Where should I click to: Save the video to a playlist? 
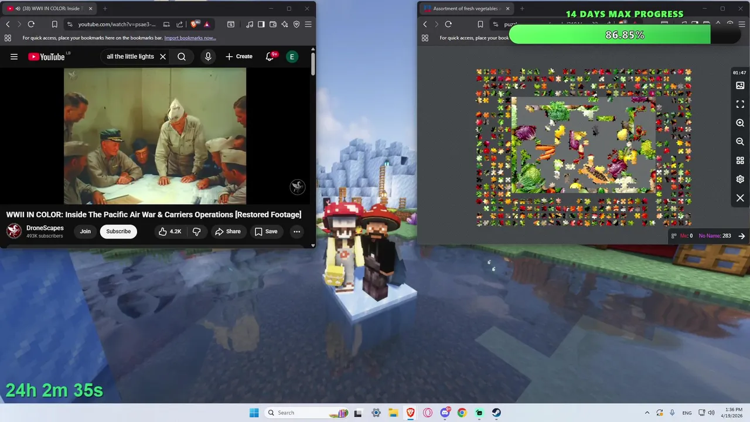[x=266, y=232]
